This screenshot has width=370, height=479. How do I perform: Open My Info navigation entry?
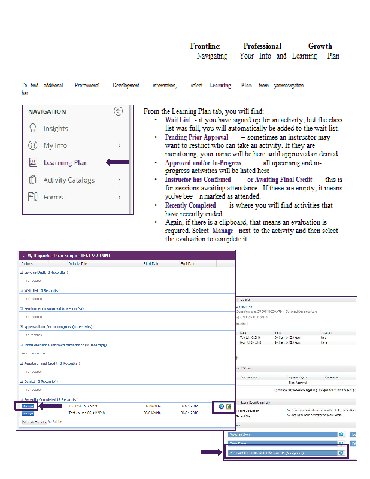[55, 145]
